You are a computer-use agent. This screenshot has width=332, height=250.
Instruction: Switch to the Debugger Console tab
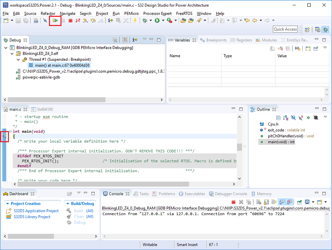coord(228,194)
